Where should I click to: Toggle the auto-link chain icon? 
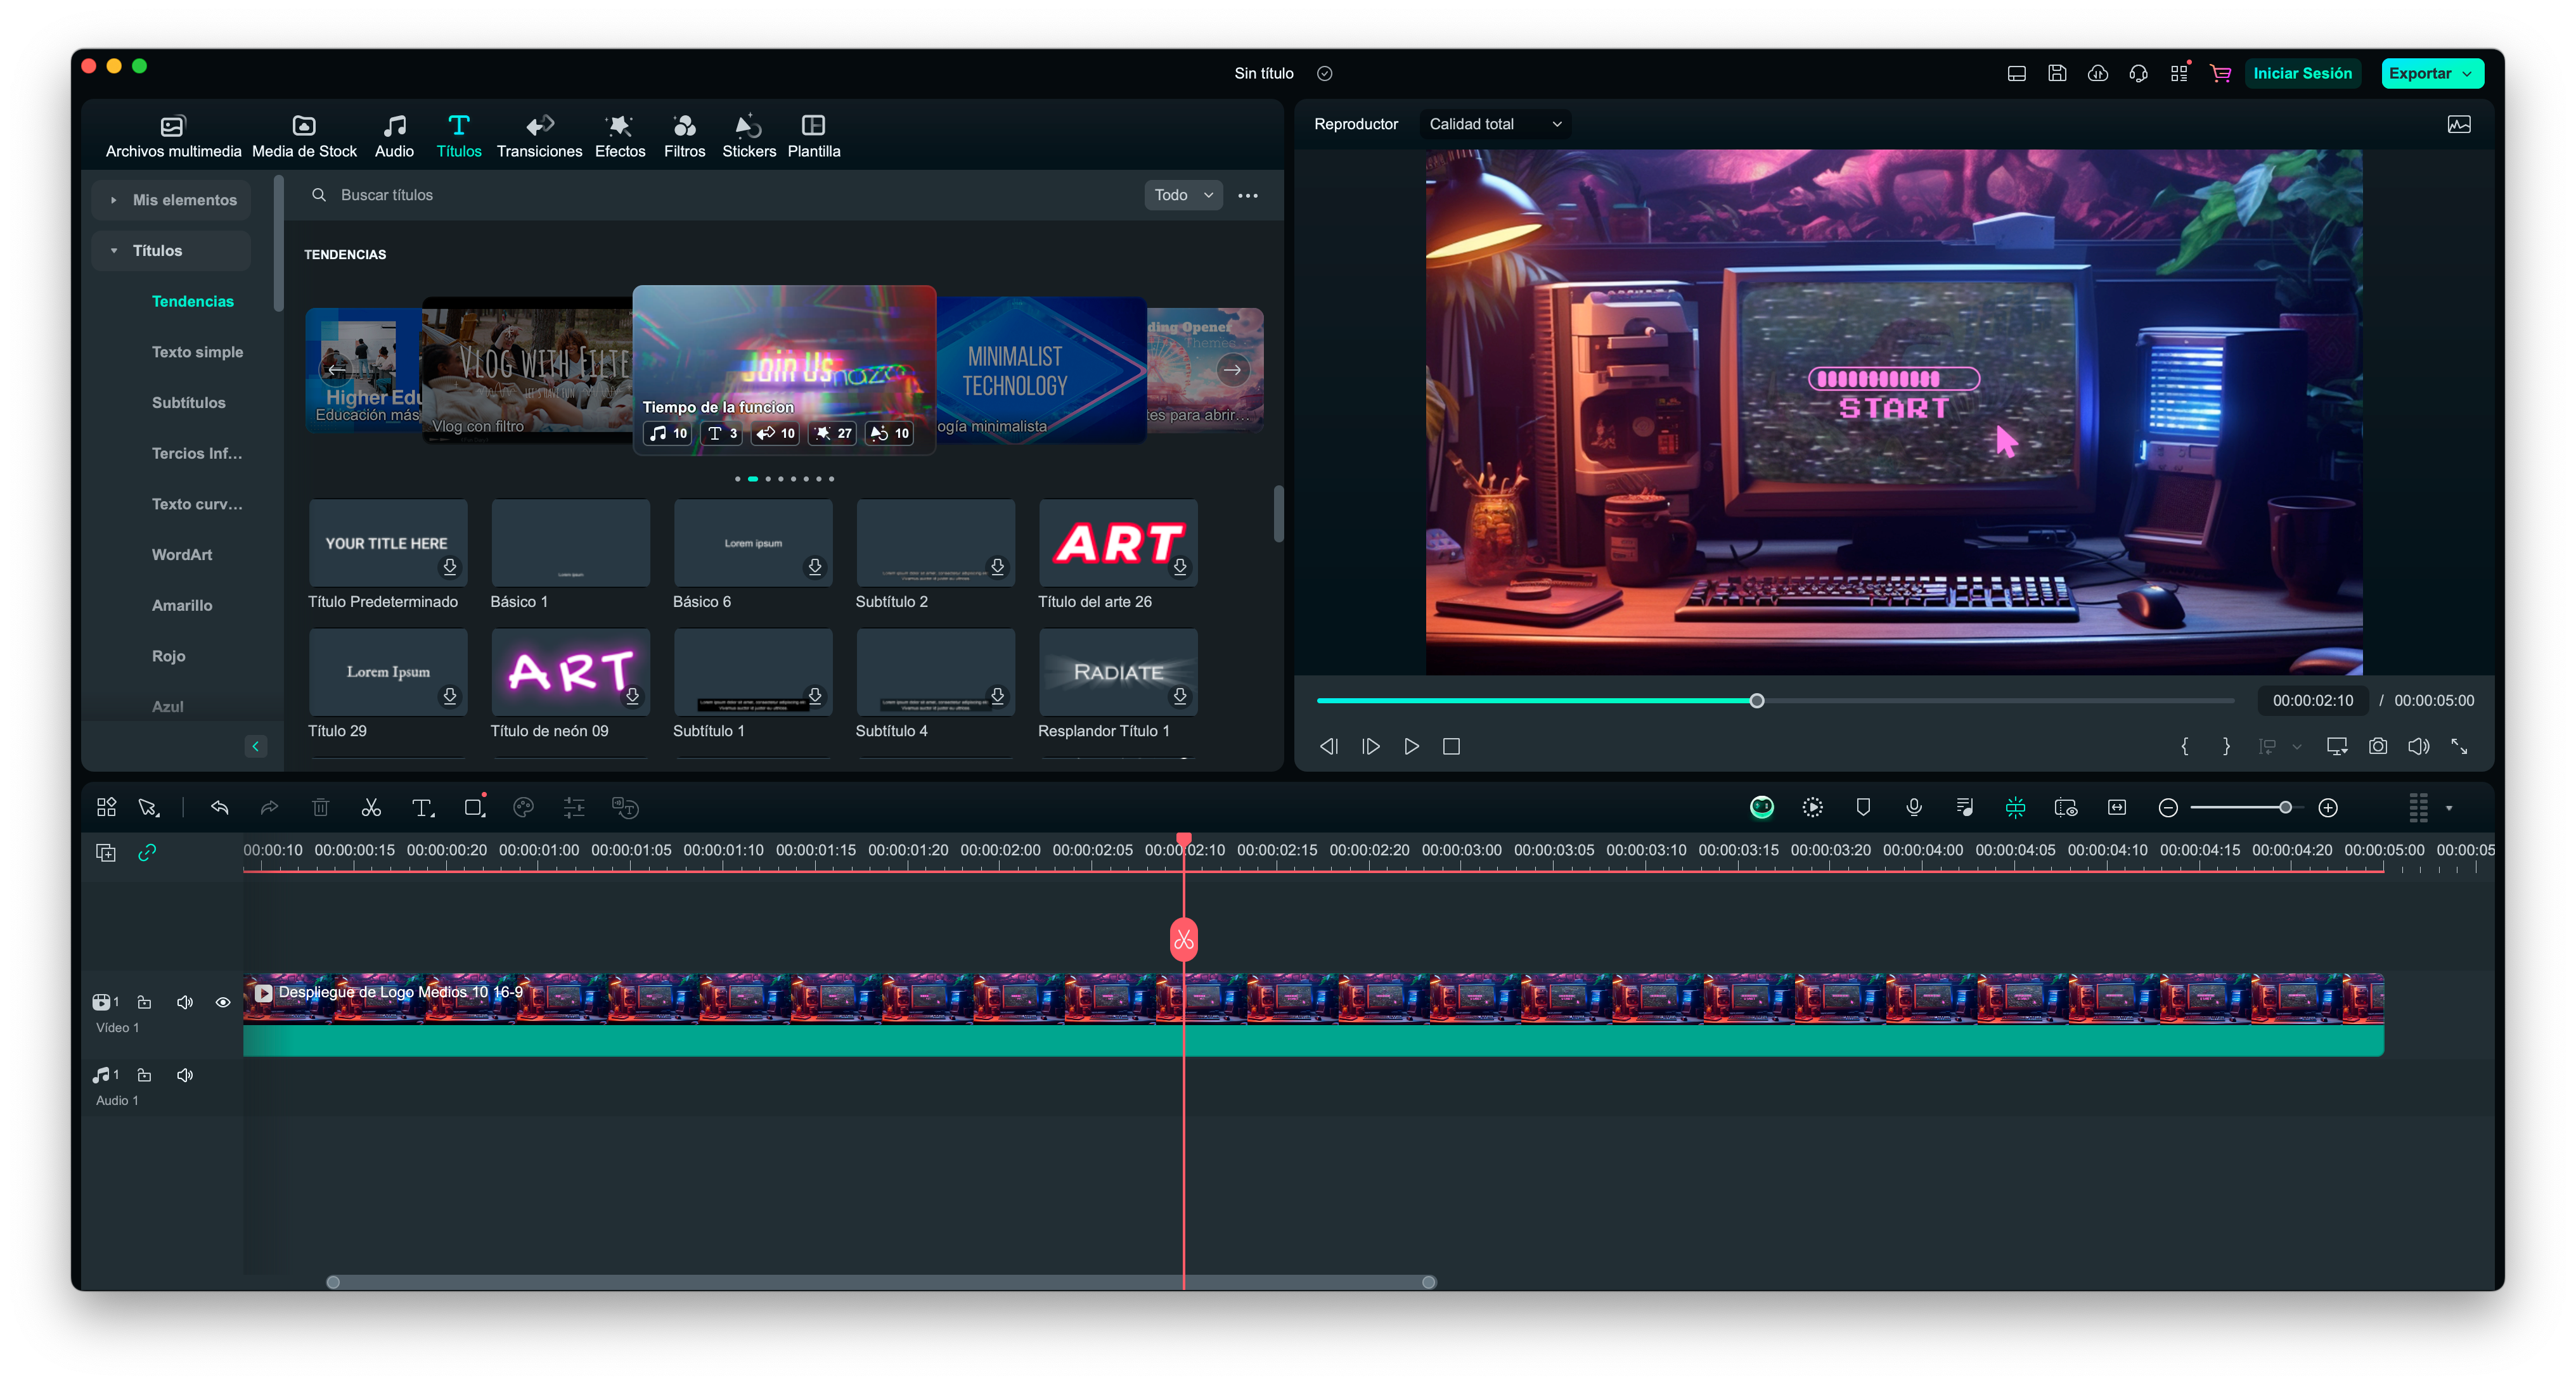pyautogui.click(x=147, y=852)
